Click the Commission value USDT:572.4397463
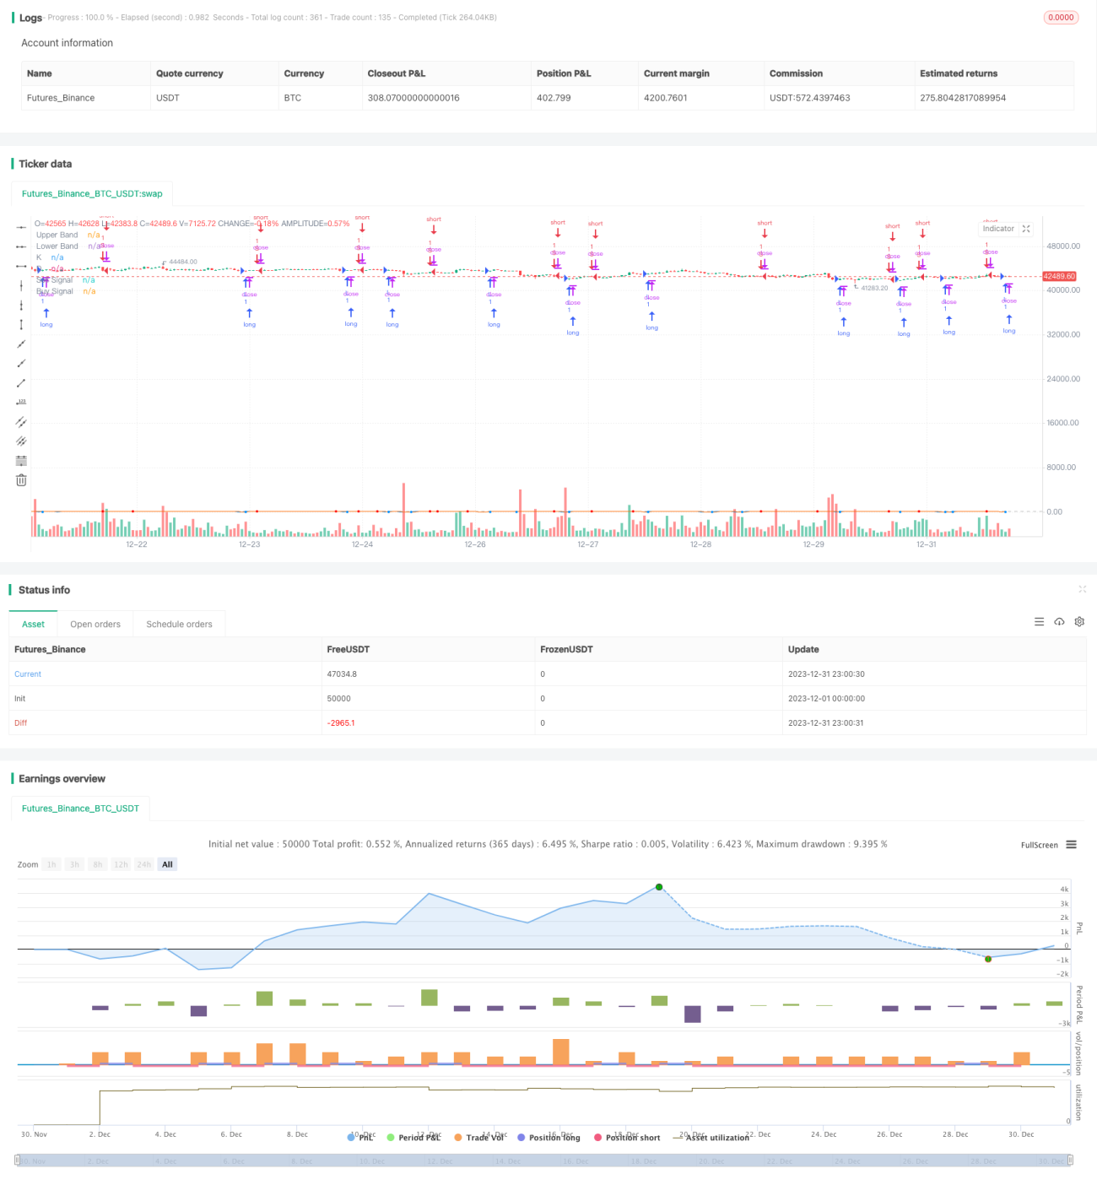The width and height of the screenshot is (1097, 1185). [x=810, y=98]
